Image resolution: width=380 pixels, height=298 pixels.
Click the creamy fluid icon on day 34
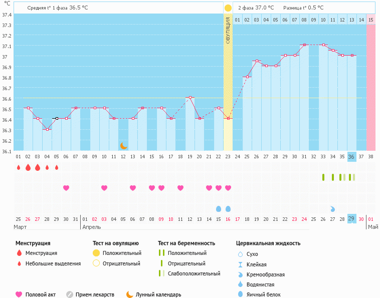click(x=332, y=208)
